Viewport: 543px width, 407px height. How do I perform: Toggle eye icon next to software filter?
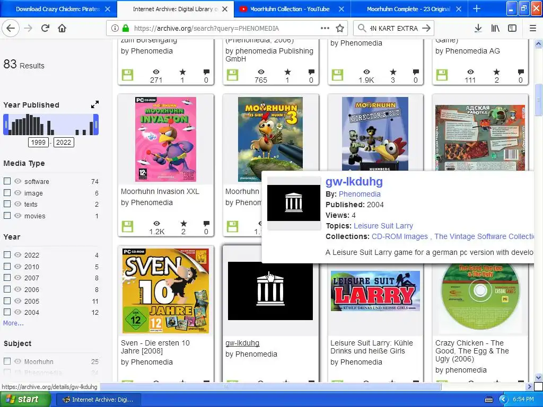17,181
